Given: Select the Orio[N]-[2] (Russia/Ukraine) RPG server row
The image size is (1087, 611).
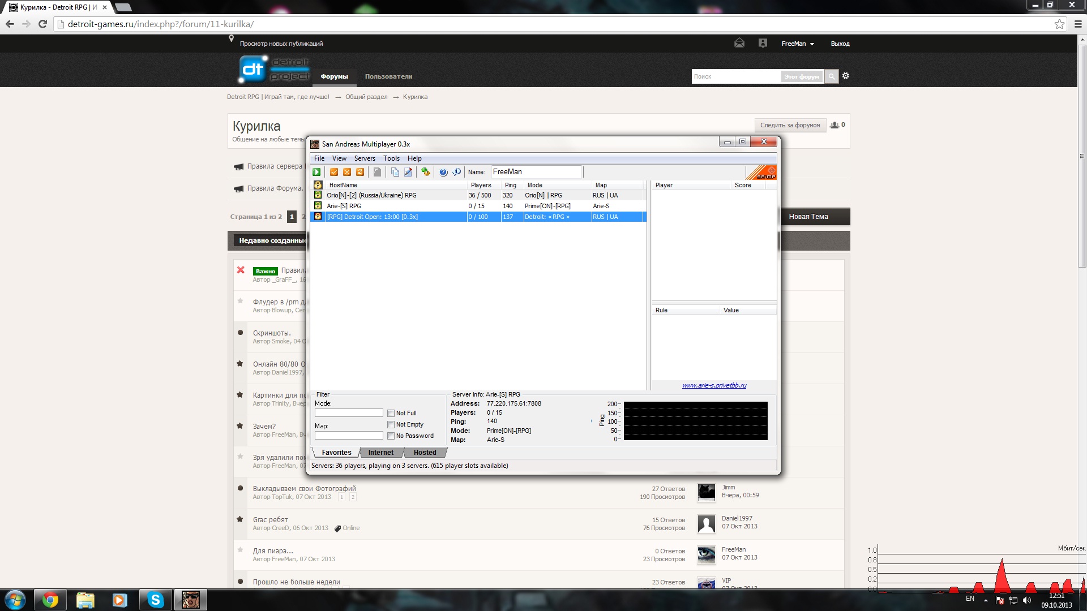Looking at the screenshot, I should coord(478,195).
